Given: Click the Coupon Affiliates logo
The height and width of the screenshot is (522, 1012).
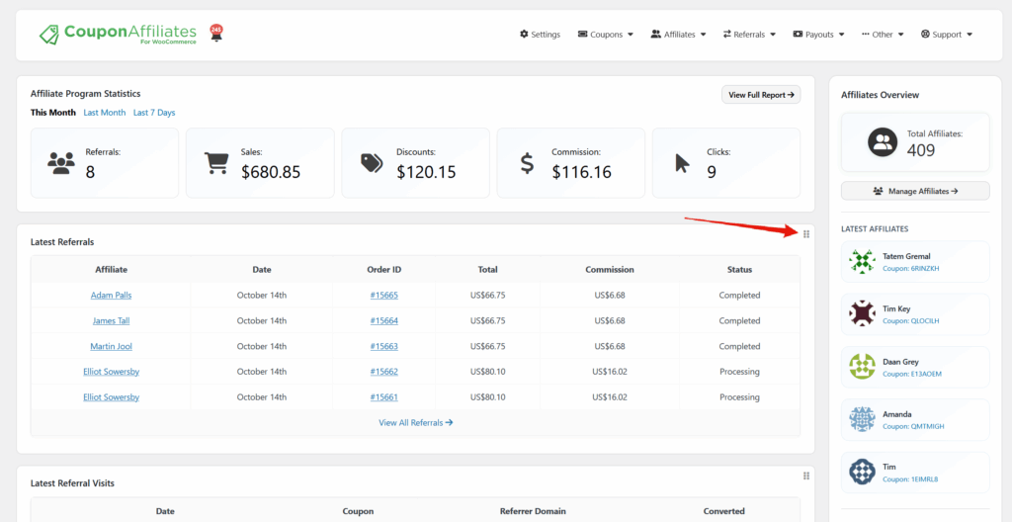Looking at the screenshot, I should tap(118, 35).
